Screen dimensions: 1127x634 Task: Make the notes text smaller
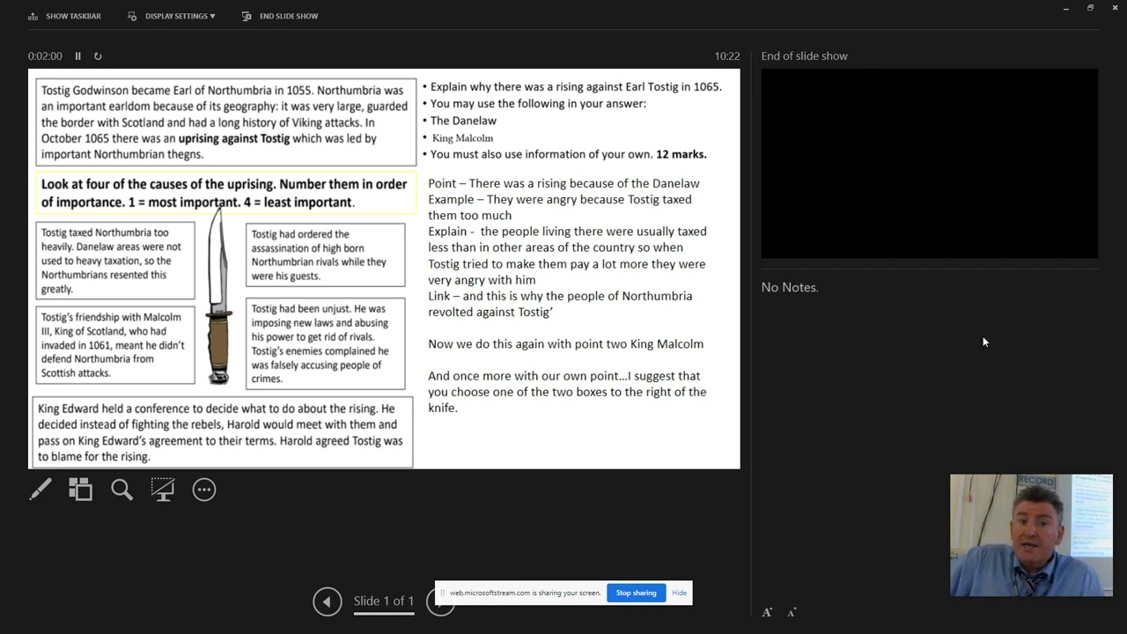point(792,612)
